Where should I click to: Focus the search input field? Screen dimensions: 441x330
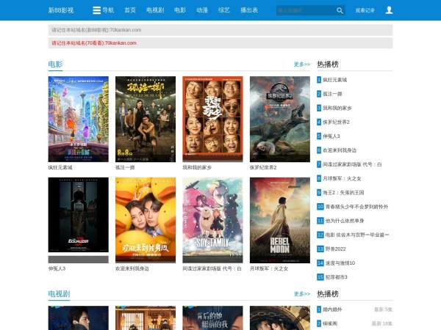(x=305, y=10)
